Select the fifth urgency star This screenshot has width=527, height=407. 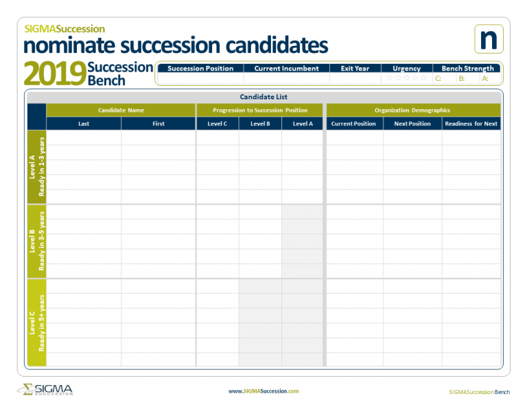424,78
